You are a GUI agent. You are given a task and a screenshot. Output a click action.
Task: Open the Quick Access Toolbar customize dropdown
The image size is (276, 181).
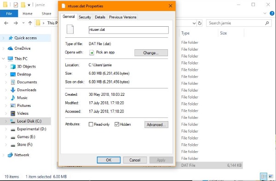(29, 5)
